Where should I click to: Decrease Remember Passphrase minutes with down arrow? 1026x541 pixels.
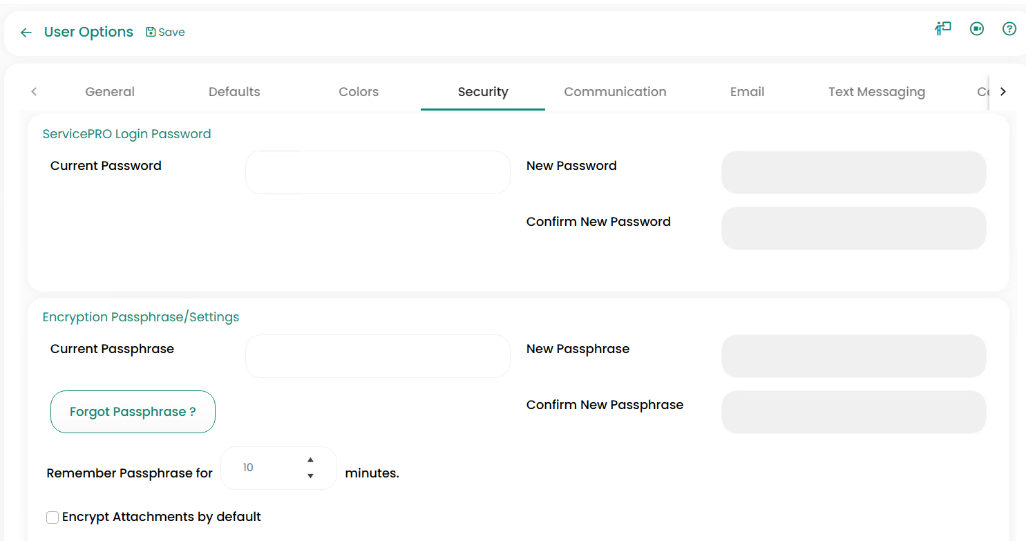(310, 476)
